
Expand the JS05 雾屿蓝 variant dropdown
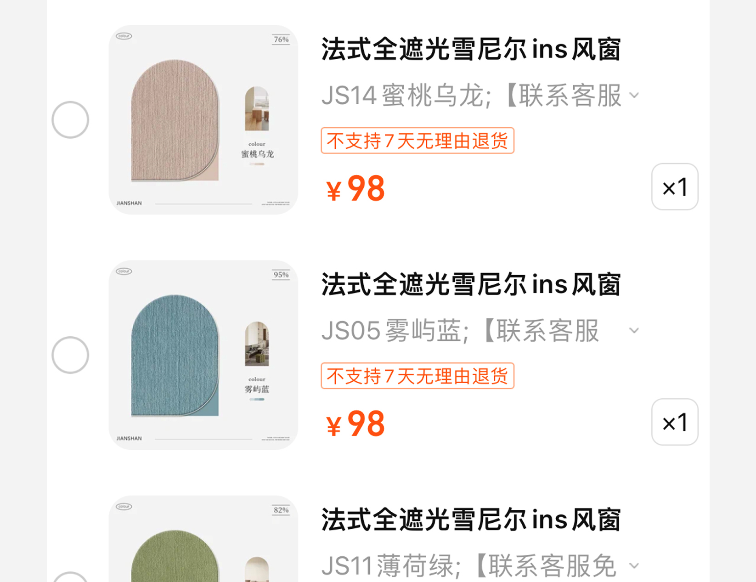tap(634, 331)
